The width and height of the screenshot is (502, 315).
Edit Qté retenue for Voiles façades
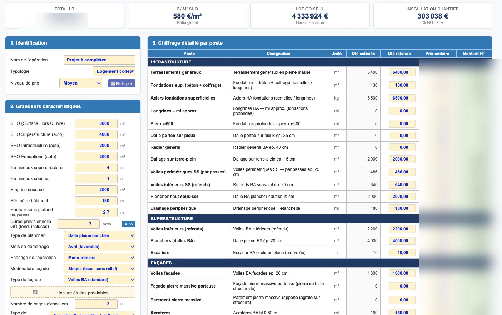402,273
